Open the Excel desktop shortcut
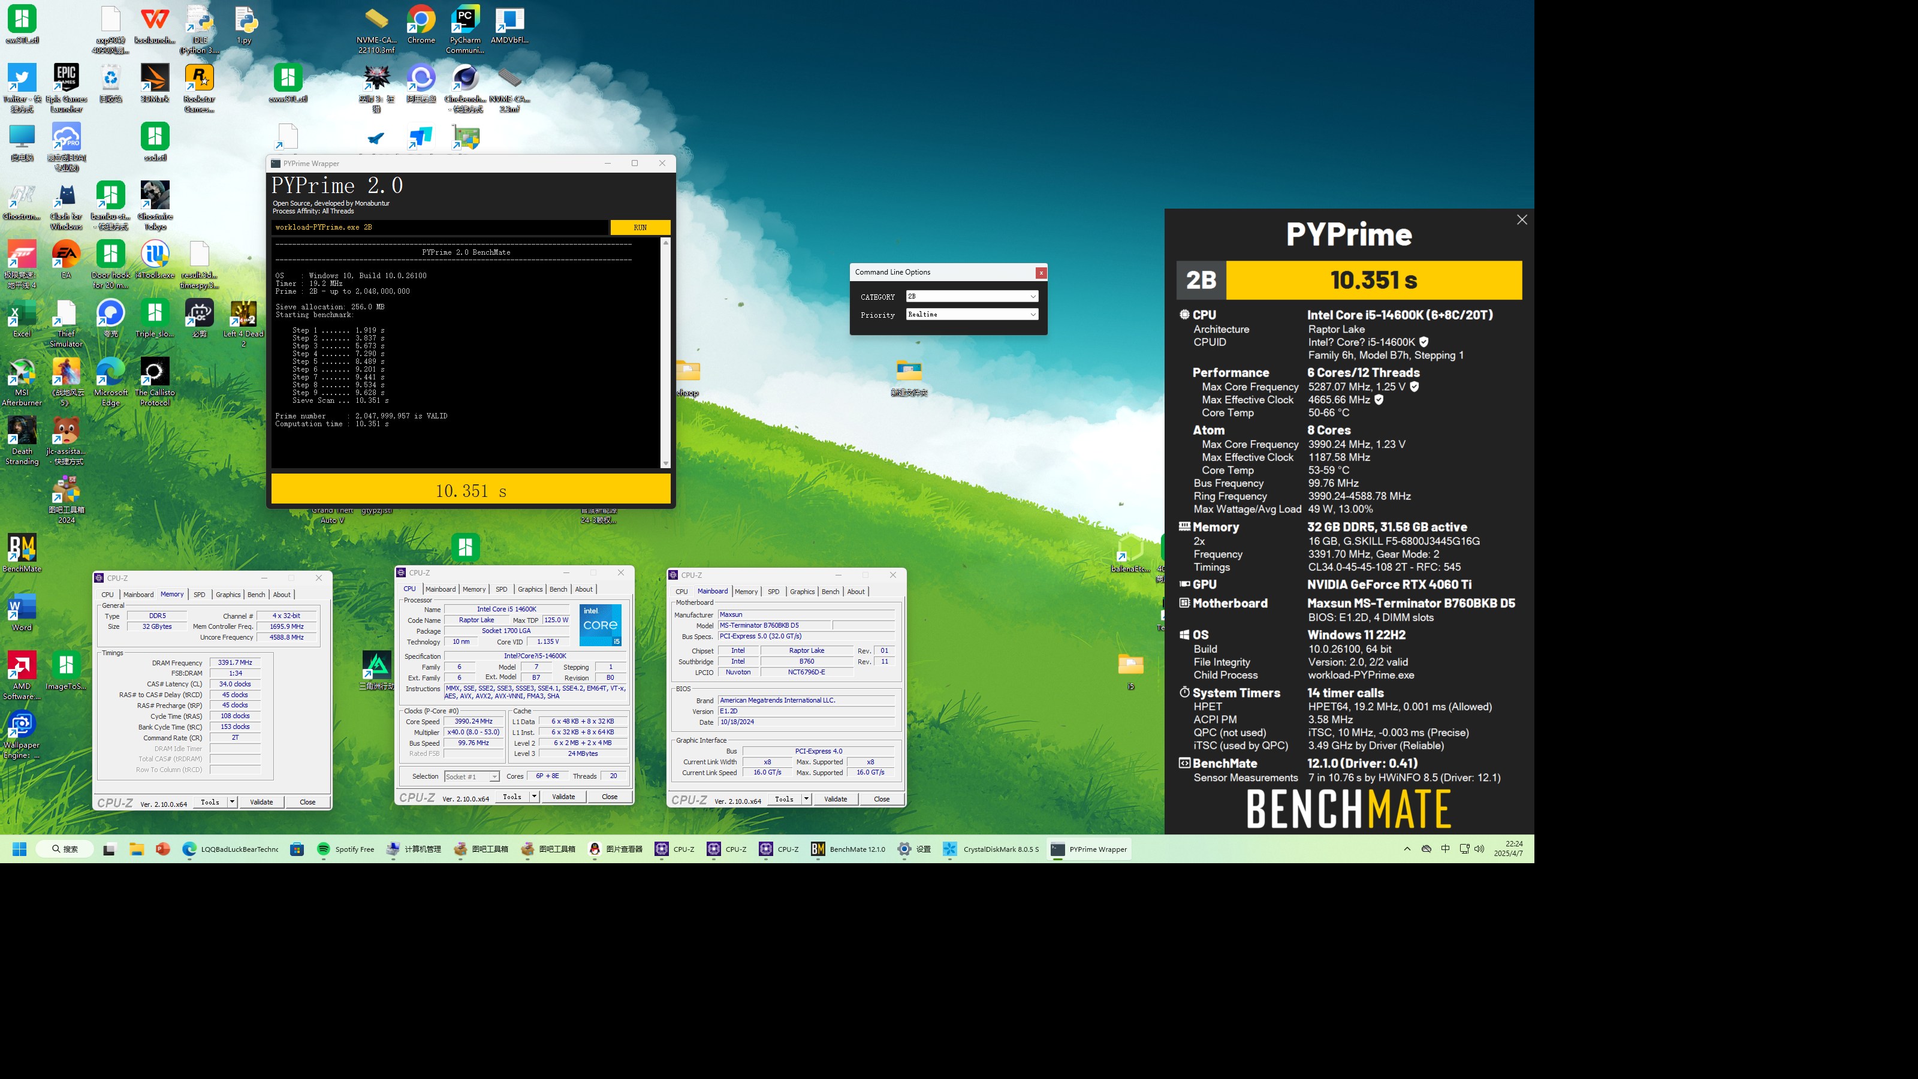The width and height of the screenshot is (1918, 1079). click(22, 319)
